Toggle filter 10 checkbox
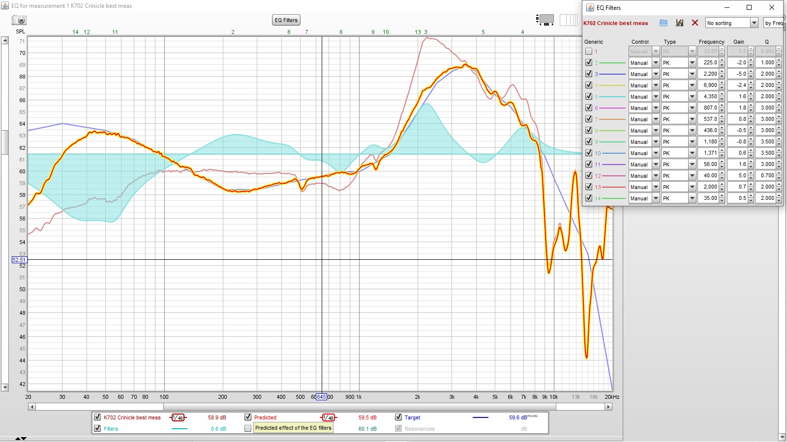787x442 pixels. tap(589, 153)
